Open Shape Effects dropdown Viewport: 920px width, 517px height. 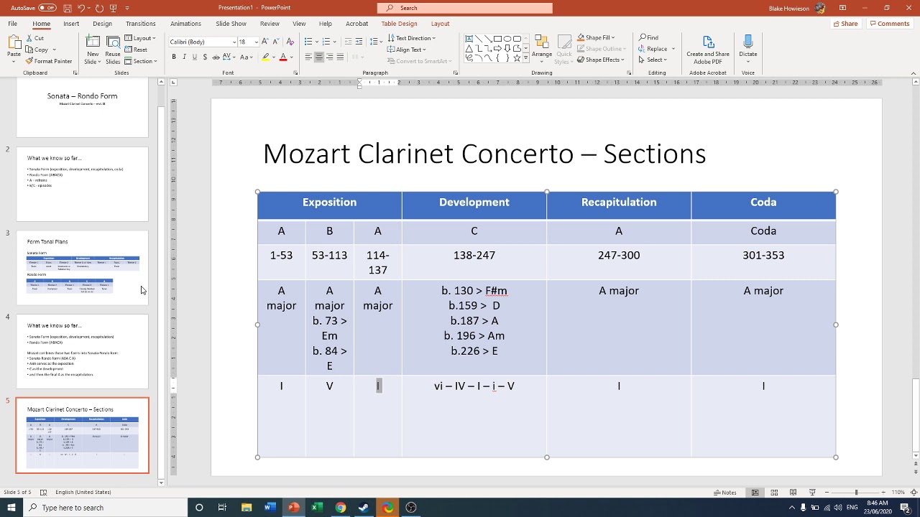click(599, 60)
